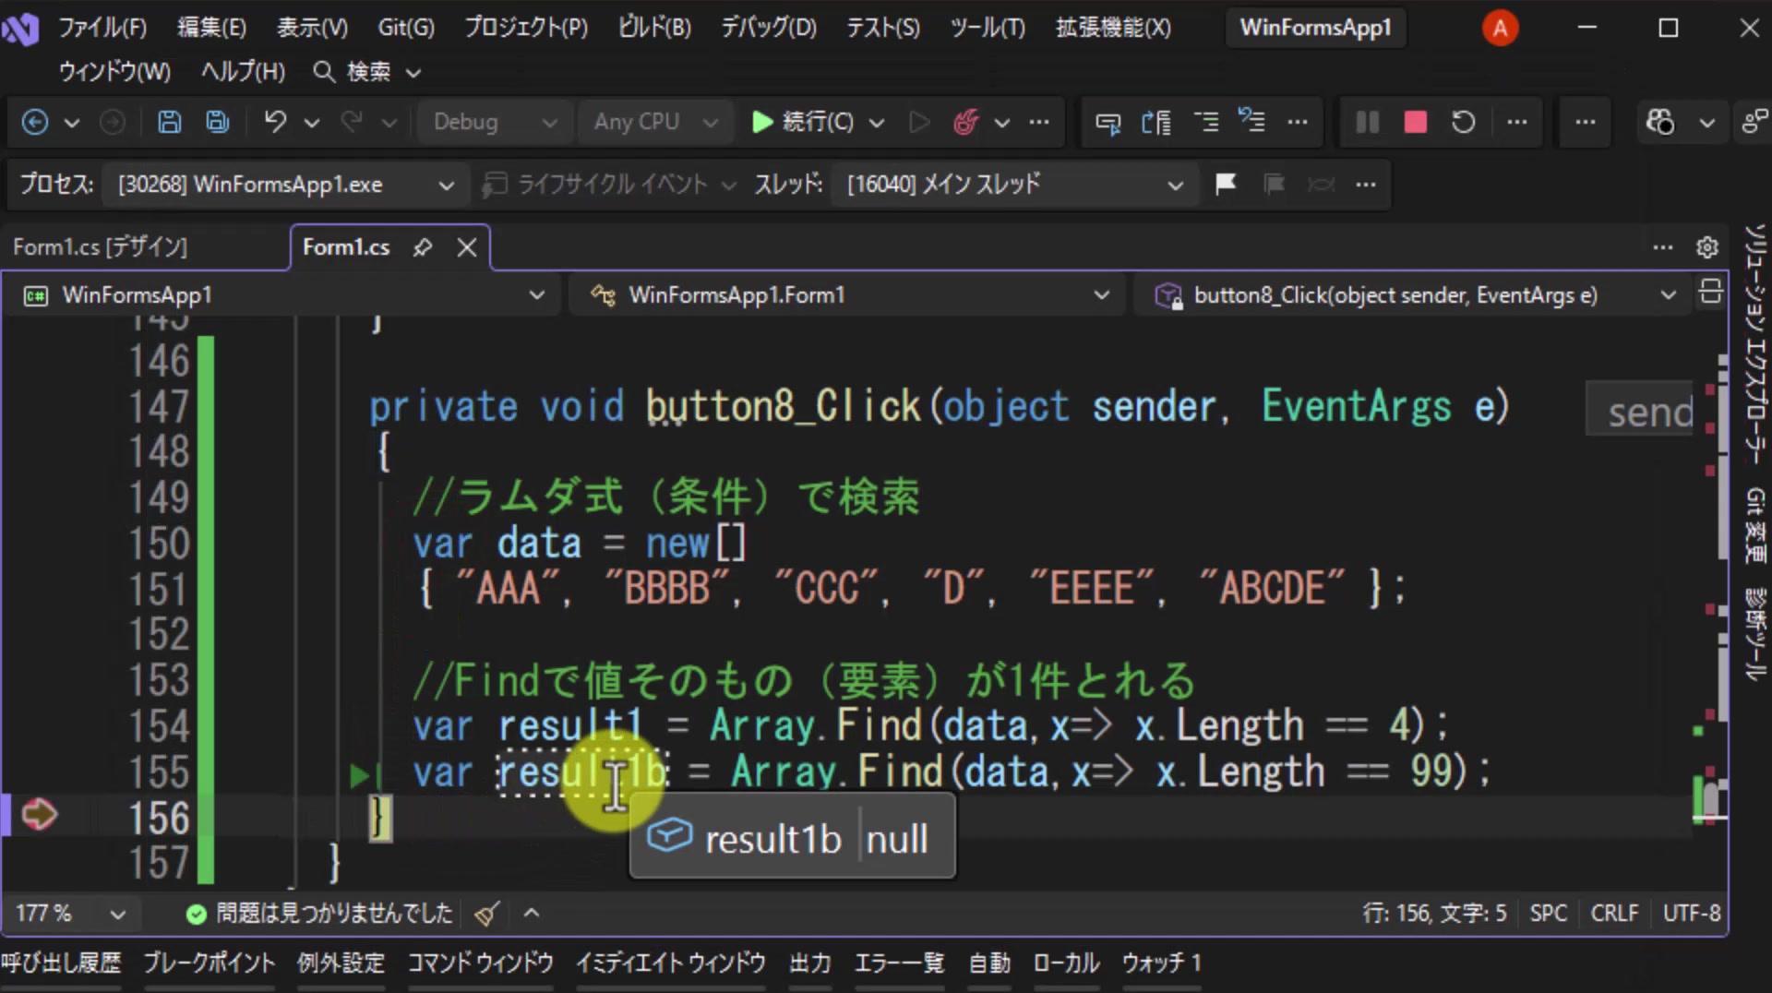Viewport: 1772px width, 993px height.
Task: Click the Save All multi-disk icon
Action: 218,122
